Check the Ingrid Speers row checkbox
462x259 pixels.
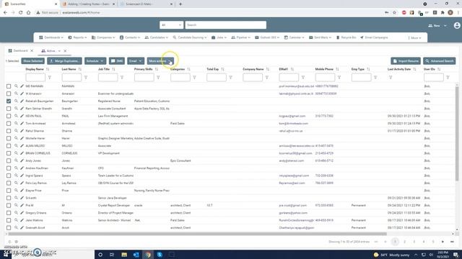9,176
